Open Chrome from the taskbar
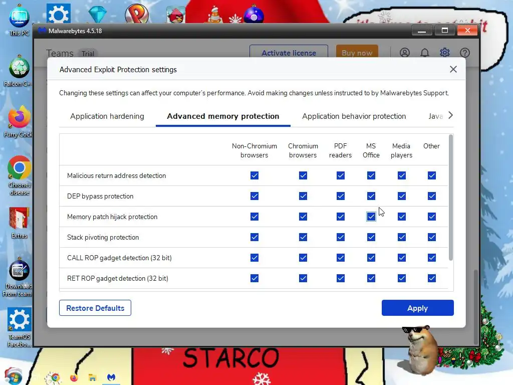513x385 pixels. pyautogui.click(x=55, y=378)
